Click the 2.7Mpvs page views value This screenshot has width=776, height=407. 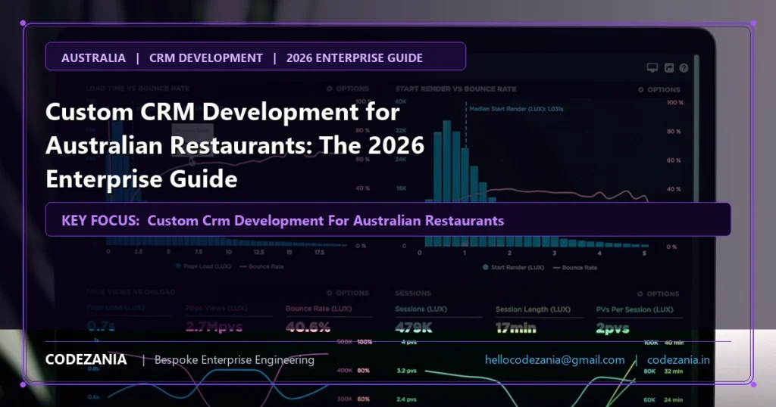[214, 327]
